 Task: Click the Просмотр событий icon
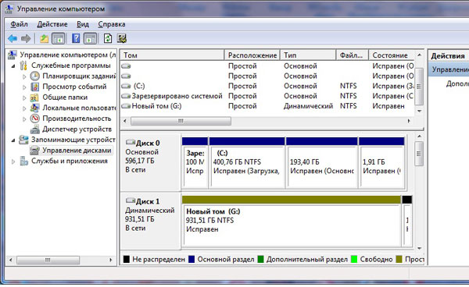[x=35, y=87]
